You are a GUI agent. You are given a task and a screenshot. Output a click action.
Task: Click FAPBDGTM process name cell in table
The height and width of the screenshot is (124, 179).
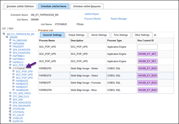click(45, 90)
